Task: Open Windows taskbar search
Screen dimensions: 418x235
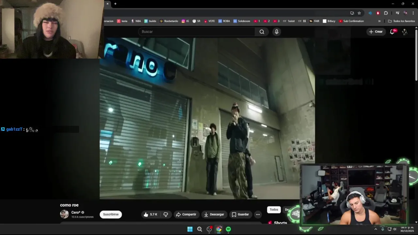Action: (200, 229)
